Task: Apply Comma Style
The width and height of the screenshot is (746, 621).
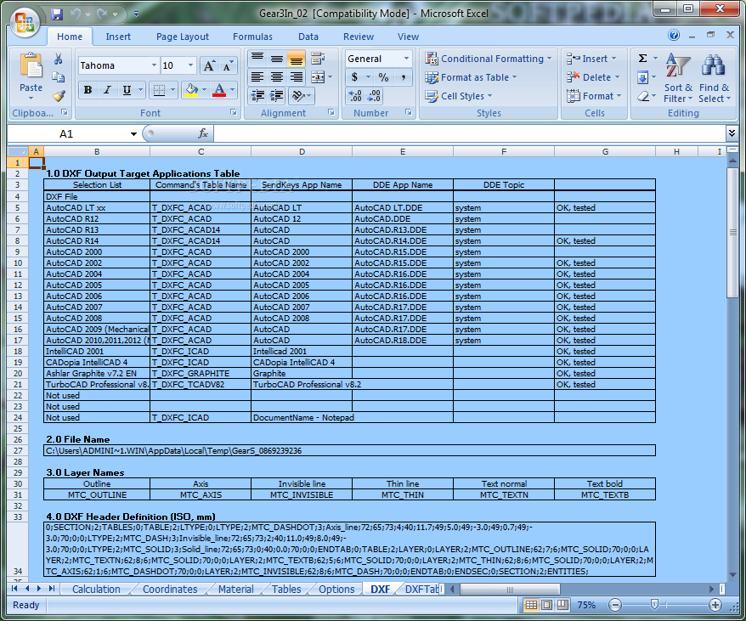Action: coord(403,77)
